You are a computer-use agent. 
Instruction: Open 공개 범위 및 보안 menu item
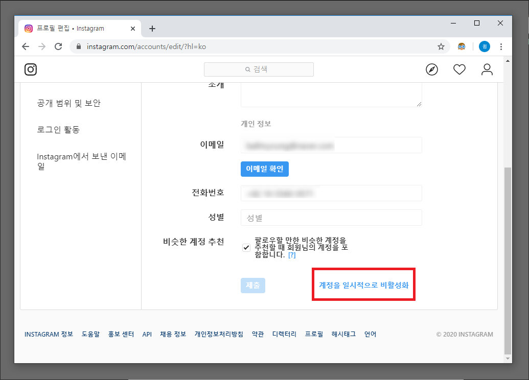tap(68, 103)
